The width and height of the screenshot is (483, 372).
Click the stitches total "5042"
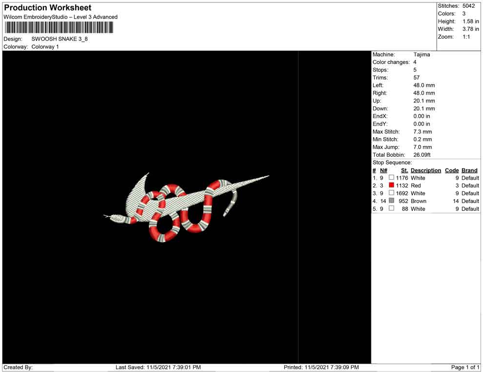[x=468, y=6]
